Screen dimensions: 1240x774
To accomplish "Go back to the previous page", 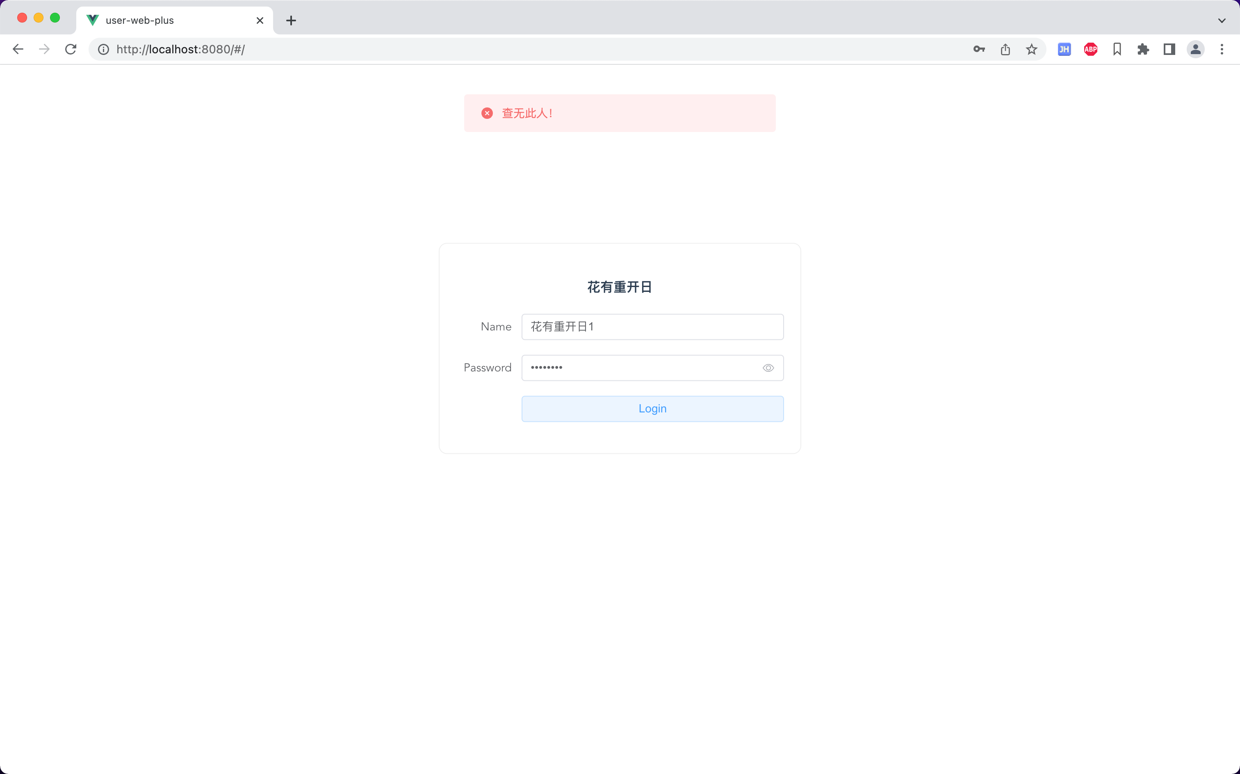I will [x=18, y=49].
